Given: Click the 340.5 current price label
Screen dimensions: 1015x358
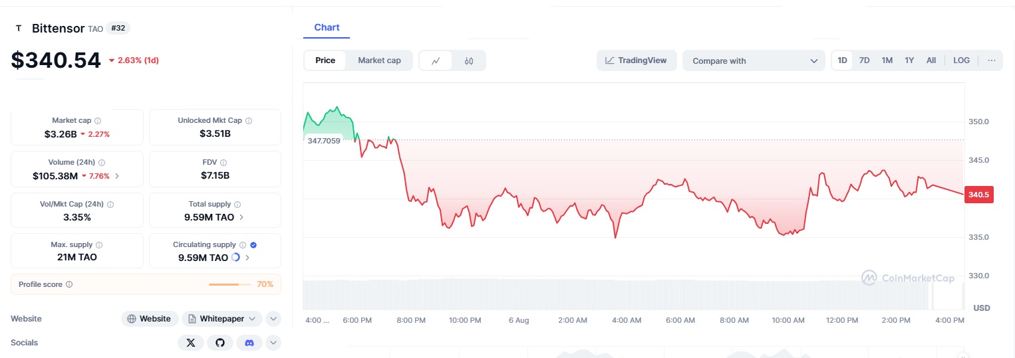Looking at the screenshot, I should 978,195.
